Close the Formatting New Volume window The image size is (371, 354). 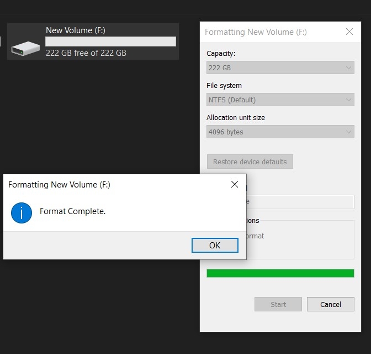tap(349, 32)
